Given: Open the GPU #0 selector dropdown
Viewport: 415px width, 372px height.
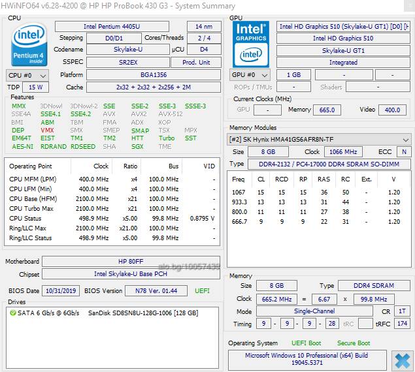Looking at the screenshot, I should (x=250, y=75).
